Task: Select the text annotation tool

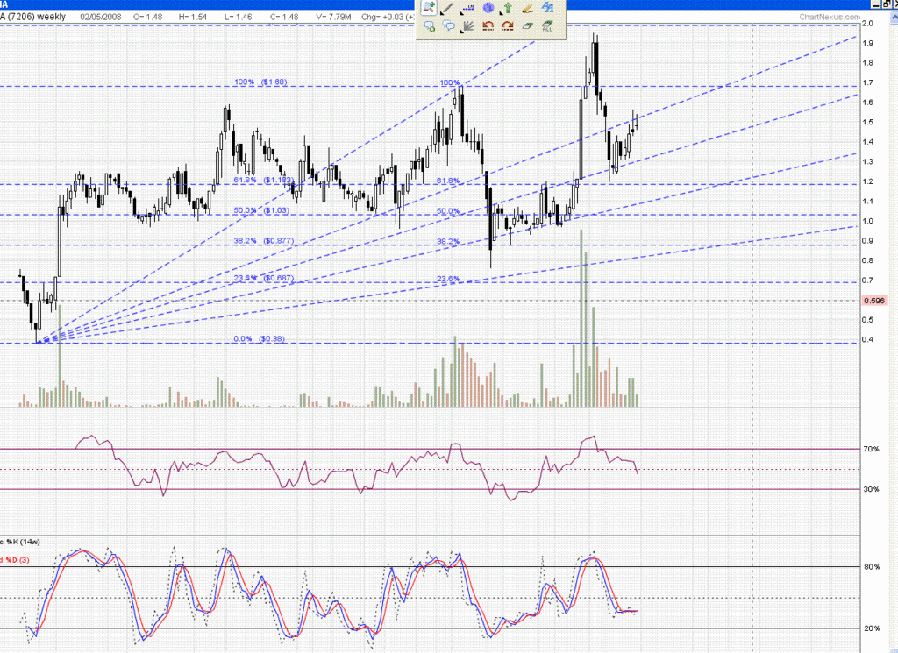Action: coord(547,8)
